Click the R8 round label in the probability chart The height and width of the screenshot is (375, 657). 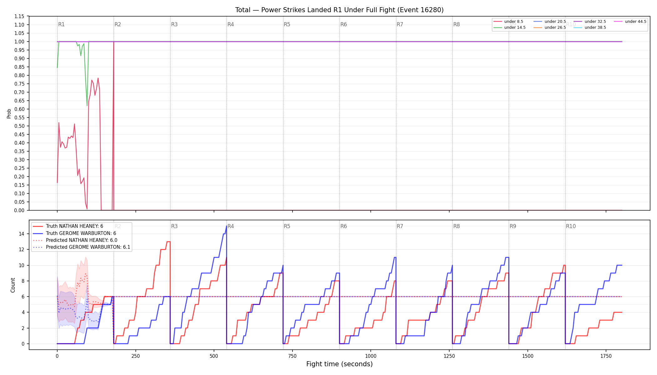pyautogui.click(x=456, y=24)
